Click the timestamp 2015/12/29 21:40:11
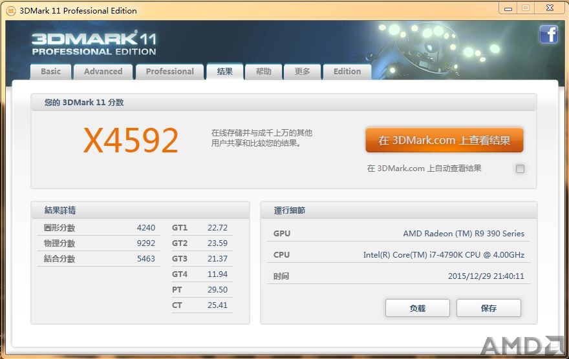Image resolution: width=569 pixels, height=359 pixels. pyautogui.click(x=486, y=276)
